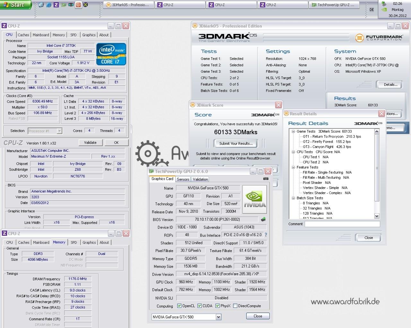The image size is (411, 328).
Task: Take GPU-Z screenshot with camera icon
Action: [x=266, y=179]
